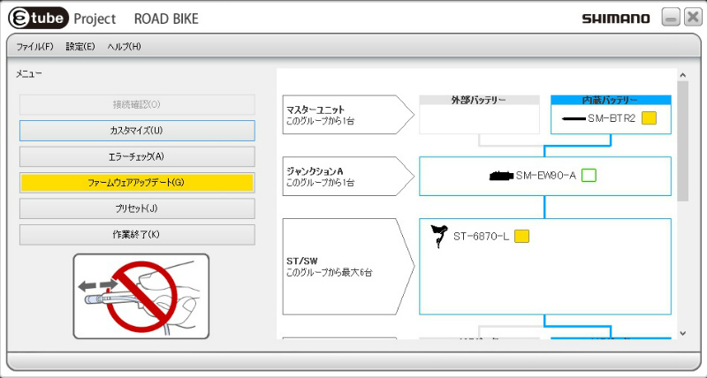707x378 pixels.
Task: Click the ROAD BIKE title text
Action: point(166,19)
